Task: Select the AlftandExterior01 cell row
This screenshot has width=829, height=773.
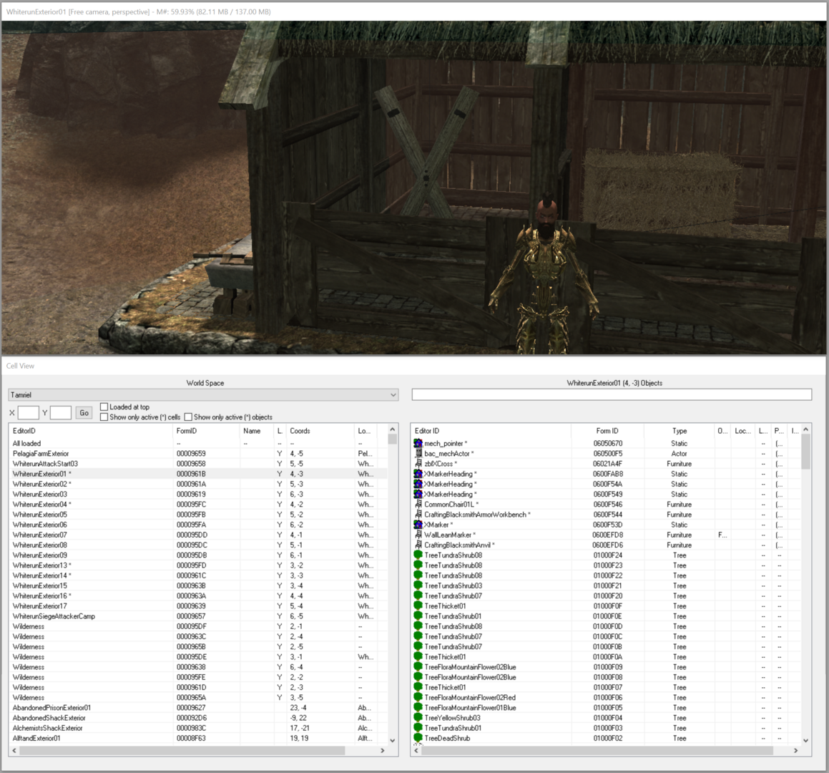Action: [197, 738]
